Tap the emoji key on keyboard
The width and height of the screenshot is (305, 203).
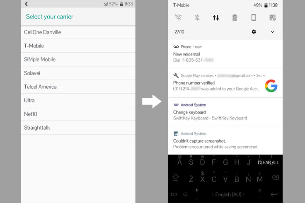[185, 194]
